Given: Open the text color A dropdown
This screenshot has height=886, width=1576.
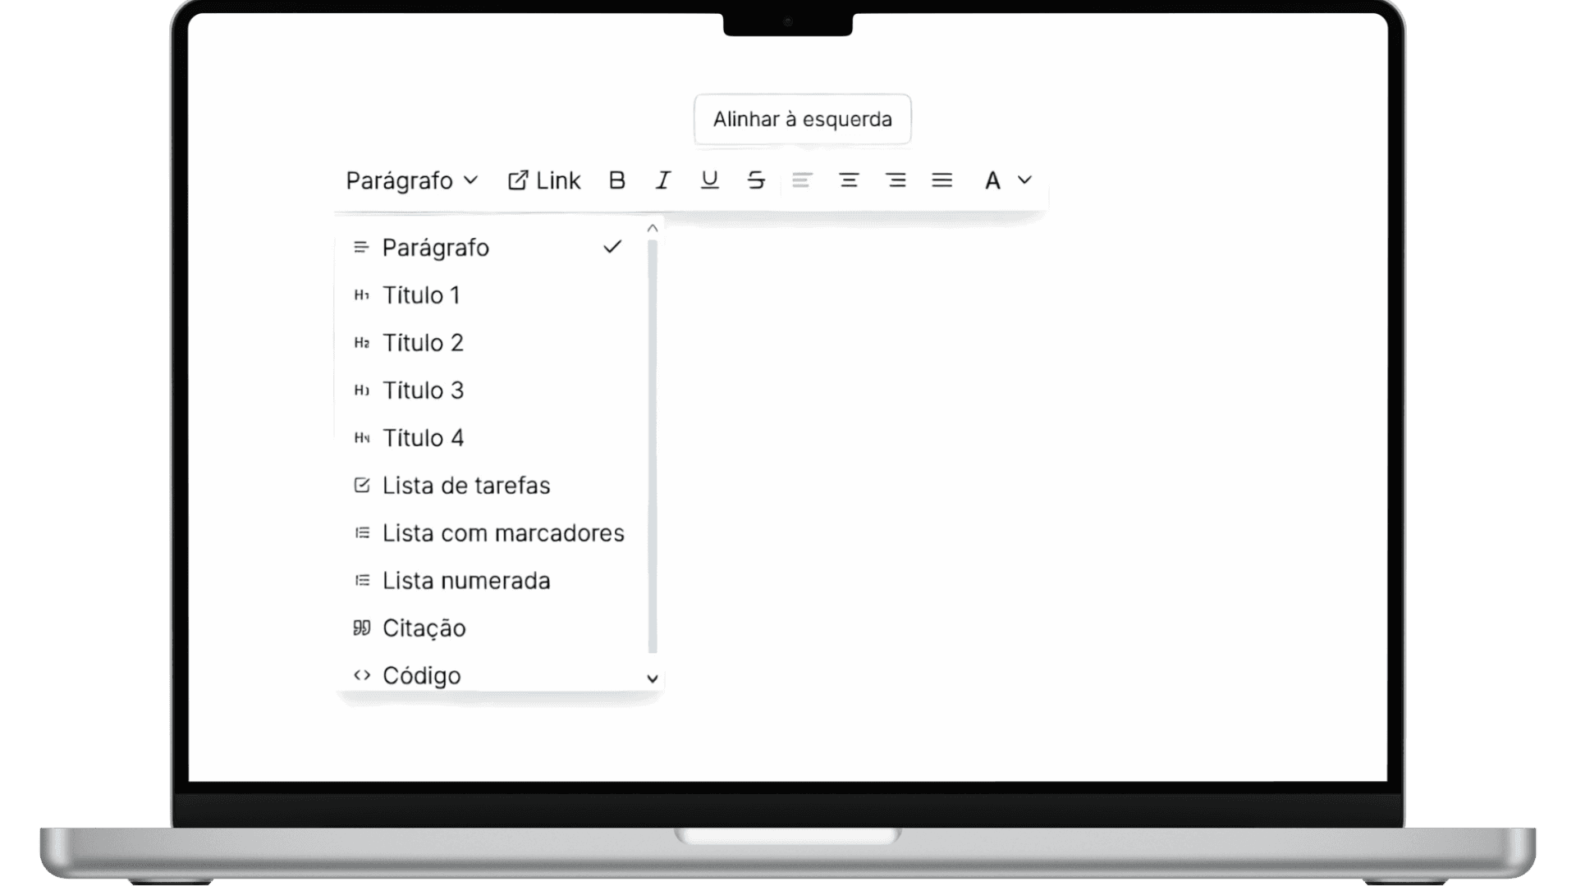Looking at the screenshot, I should (x=1007, y=180).
